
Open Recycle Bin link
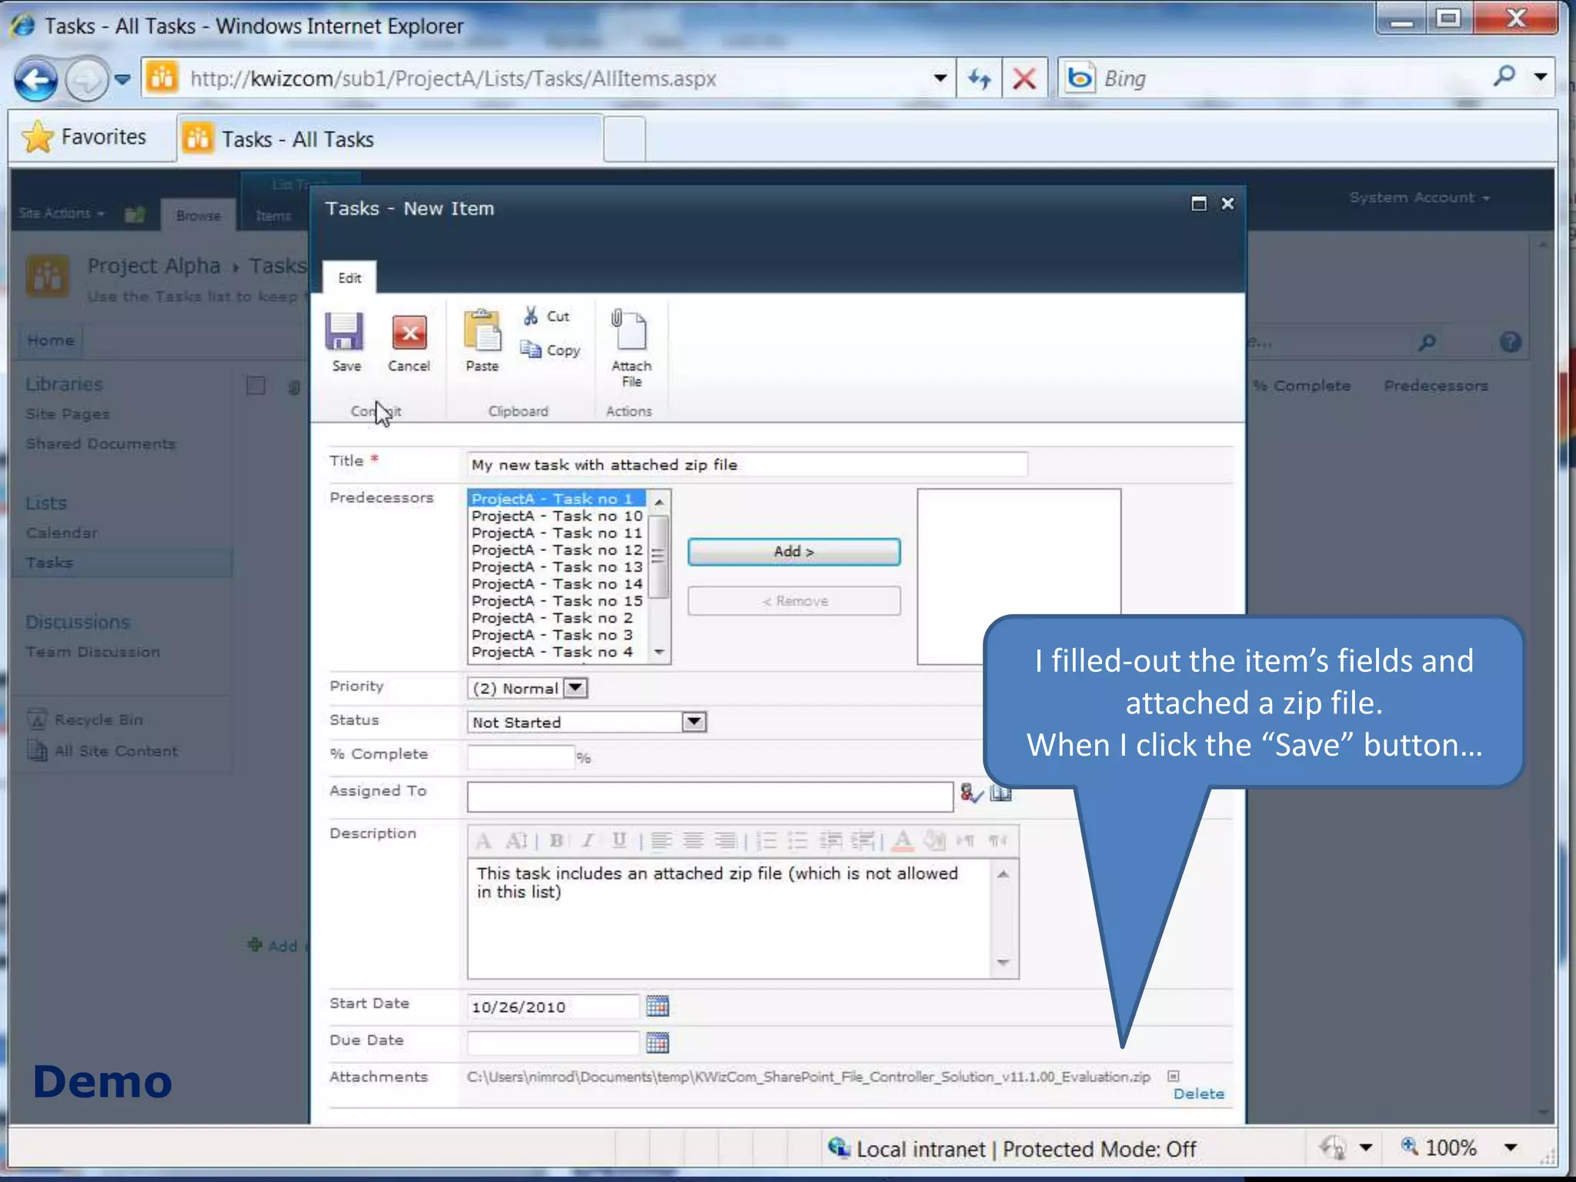98,720
